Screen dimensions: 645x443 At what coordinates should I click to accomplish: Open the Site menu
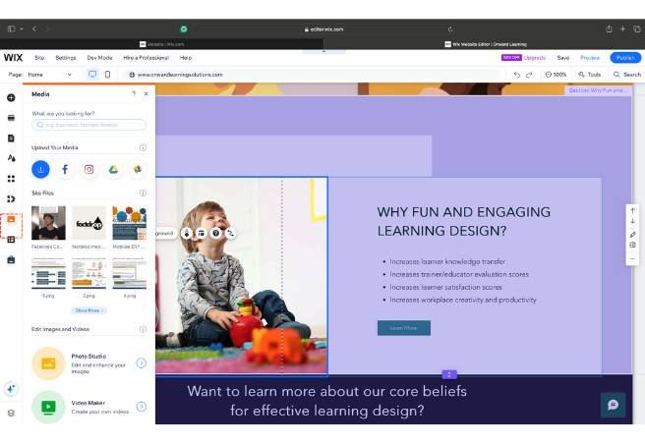pyautogui.click(x=39, y=58)
